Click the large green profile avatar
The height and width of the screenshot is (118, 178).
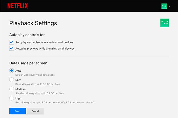tap(164, 23)
